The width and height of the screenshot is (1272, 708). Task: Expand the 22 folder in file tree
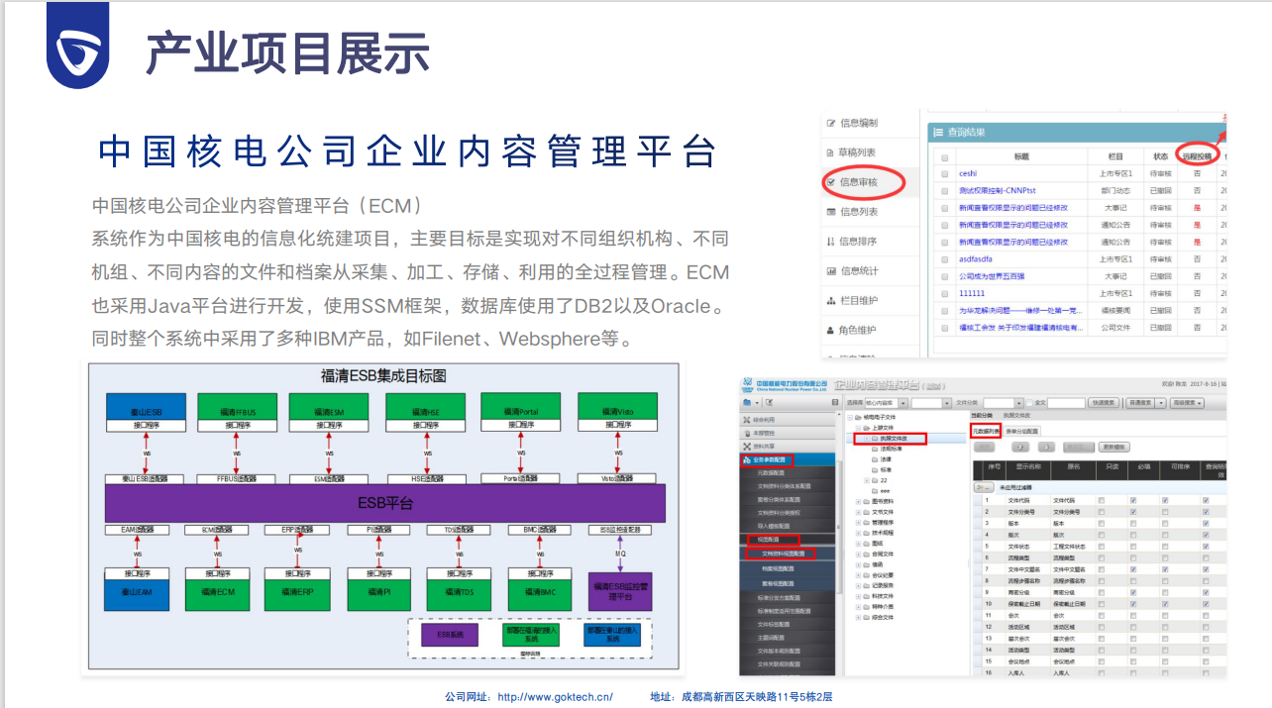(x=867, y=480)
